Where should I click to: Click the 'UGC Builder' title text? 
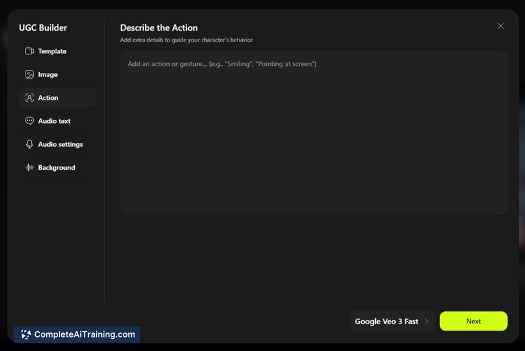point(43,28)
